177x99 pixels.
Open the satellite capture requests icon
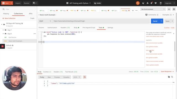pyautogui.click(x=143, y=3)
